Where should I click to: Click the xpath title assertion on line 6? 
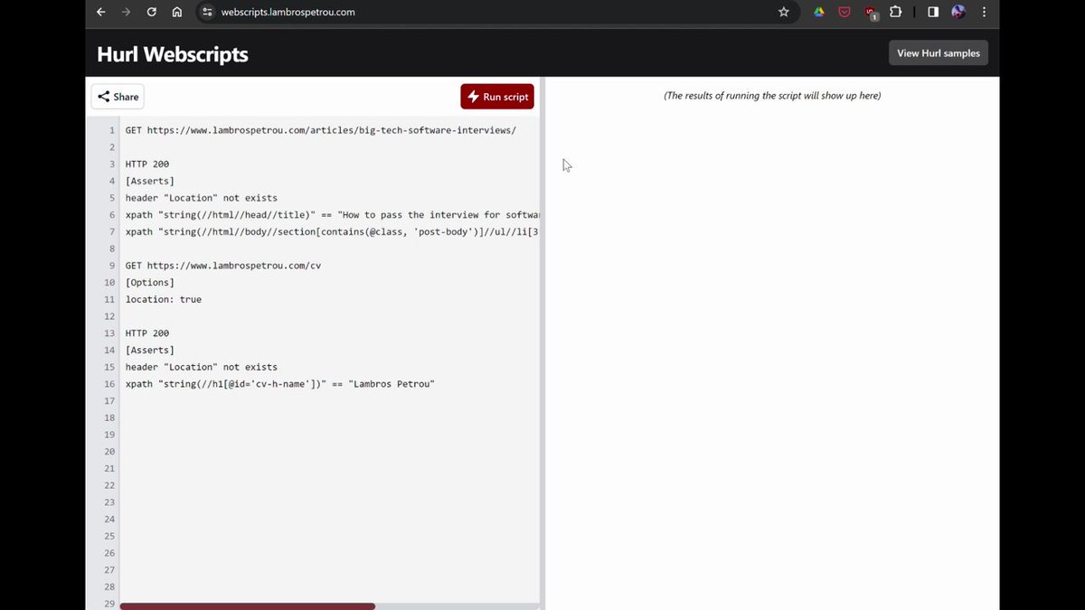[x=332, y=215]
